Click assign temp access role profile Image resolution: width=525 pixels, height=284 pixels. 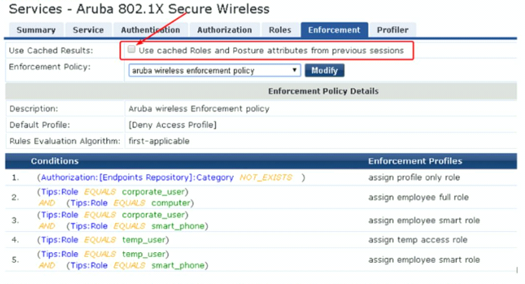point(418,240)
